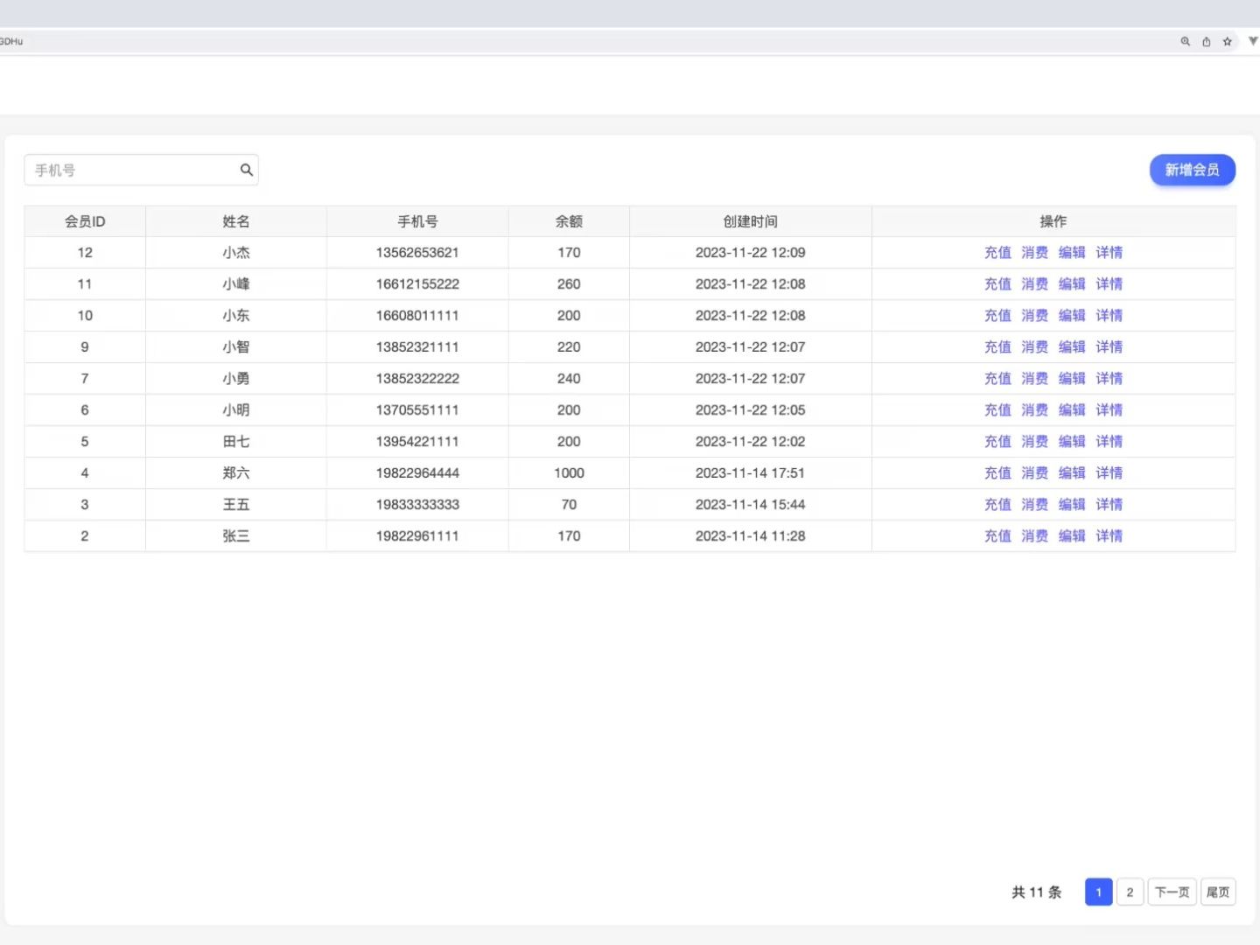Click creation time 2023-11-14 15:44
Screen dimensions: 1260x945
click(750, 504)
